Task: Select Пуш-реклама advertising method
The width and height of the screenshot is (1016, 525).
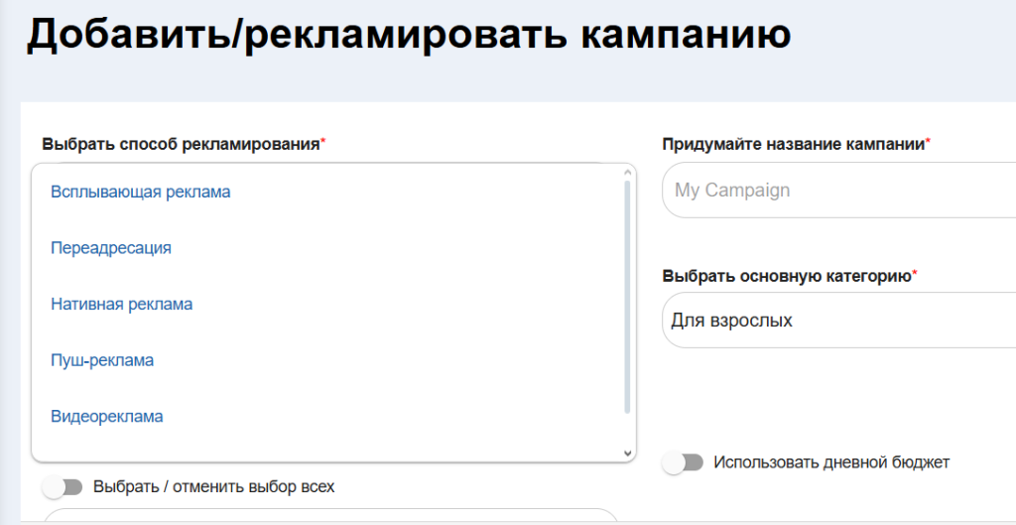Action: (x=102, y=360)
